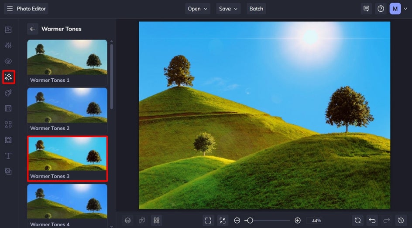
Task: Expand the account menu chevron beside avatar
Action: tap(405, 9)
